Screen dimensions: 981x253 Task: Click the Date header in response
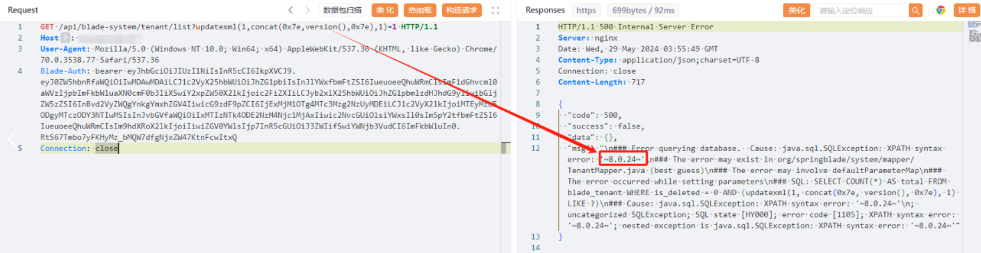tap(638, 49)
